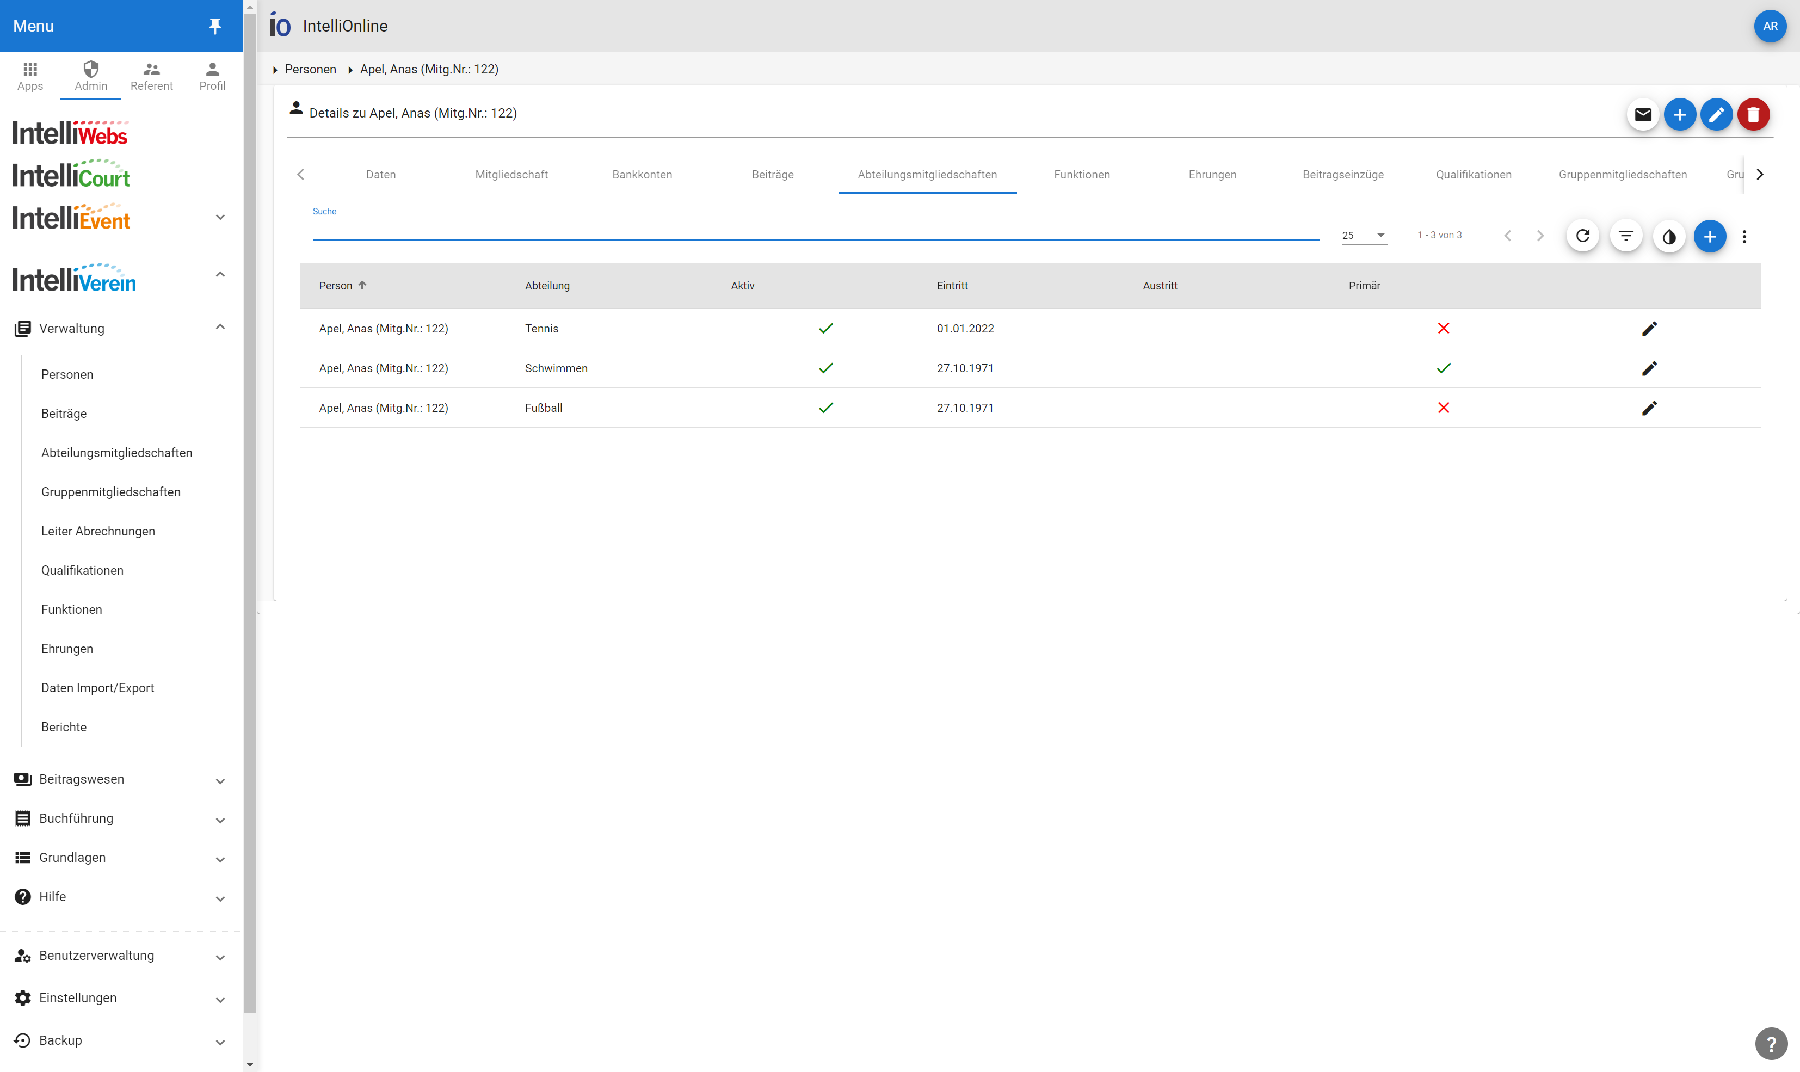
Task: Edit person details with blue pencil button
Action: (x=1716, y=114)
